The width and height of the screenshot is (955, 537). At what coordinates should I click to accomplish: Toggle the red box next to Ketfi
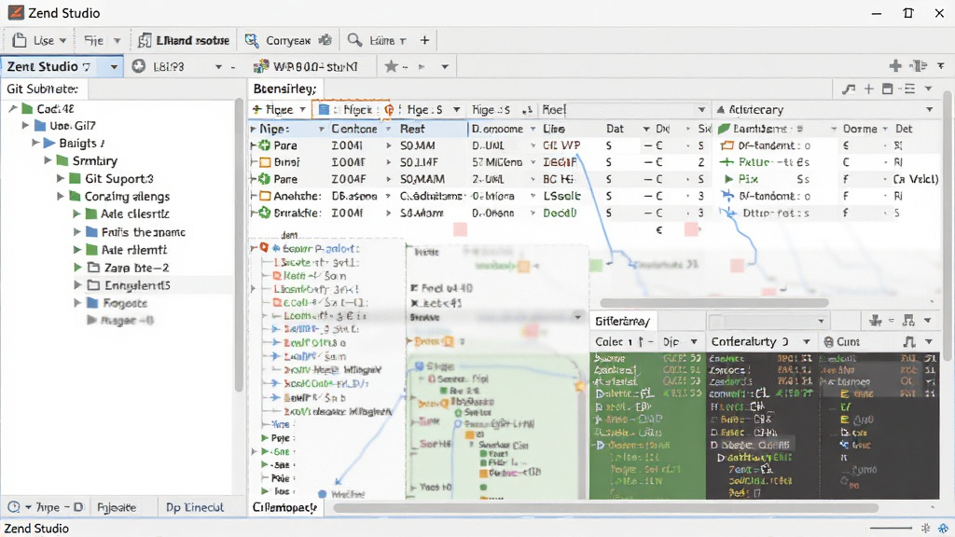[x=276, y=276]
